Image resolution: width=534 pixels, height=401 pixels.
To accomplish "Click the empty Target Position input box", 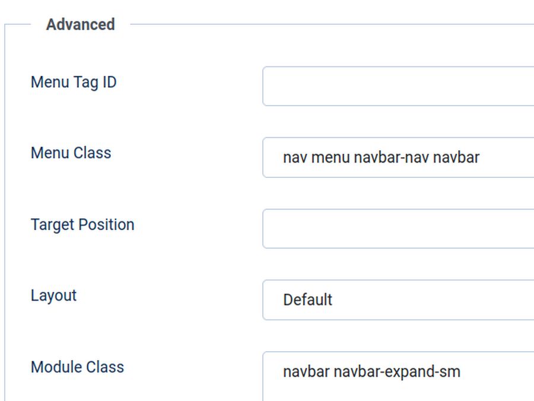I will (x=398, y=228).
